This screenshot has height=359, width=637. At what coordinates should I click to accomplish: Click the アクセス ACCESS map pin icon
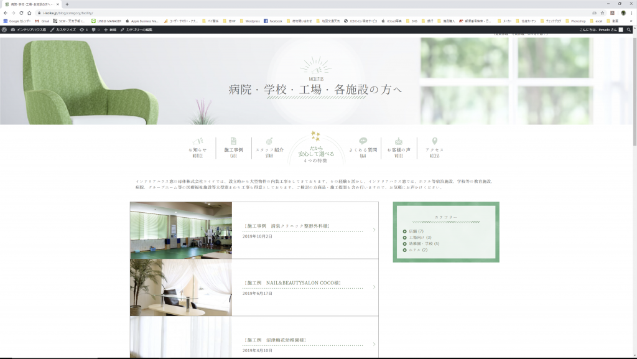[435, 141]
